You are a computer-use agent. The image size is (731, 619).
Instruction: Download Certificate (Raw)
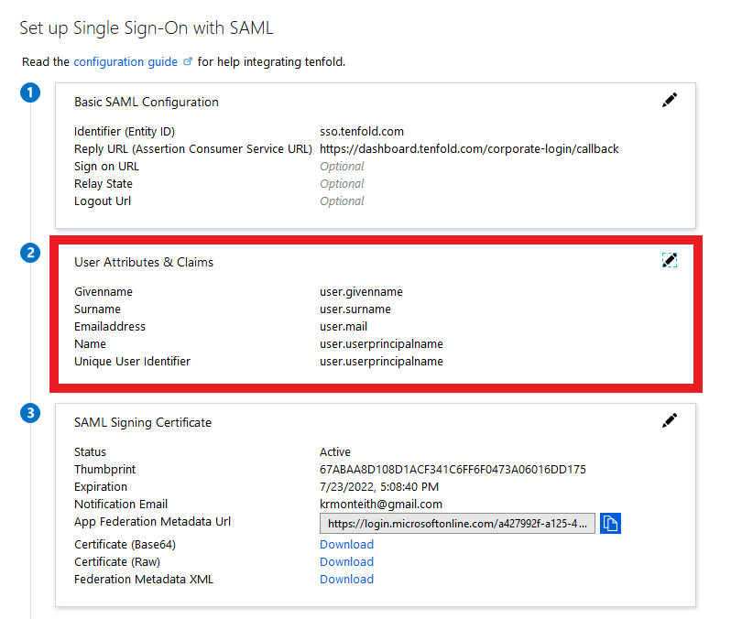point(346,561)
